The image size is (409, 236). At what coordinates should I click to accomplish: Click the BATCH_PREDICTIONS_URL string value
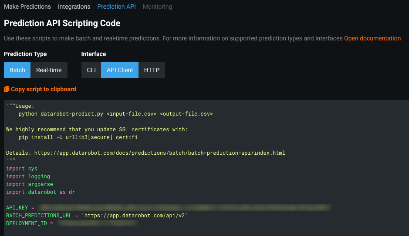click(134, 216)
